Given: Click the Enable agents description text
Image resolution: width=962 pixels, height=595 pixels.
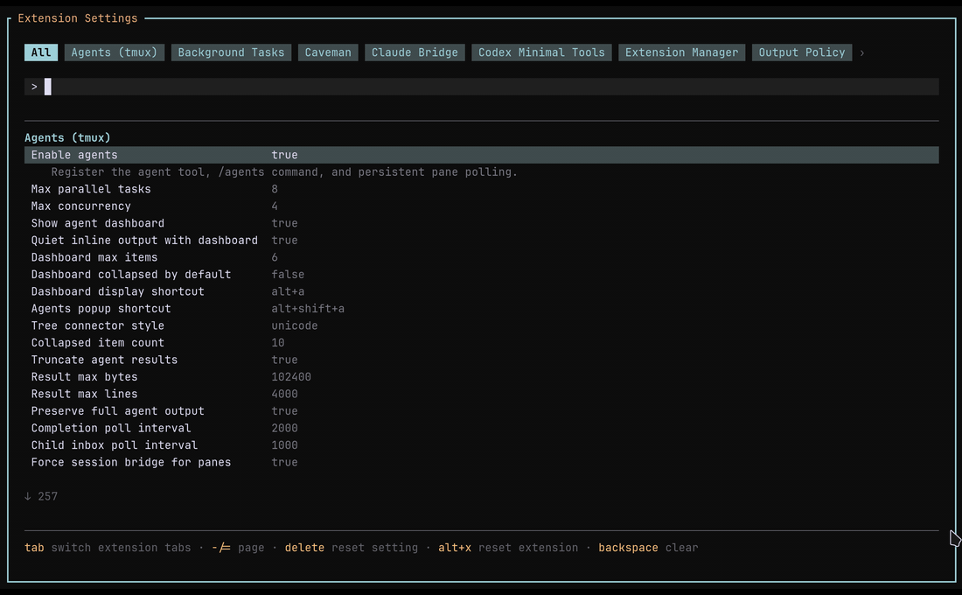Looking at the screenshot, I should (285, 171).
